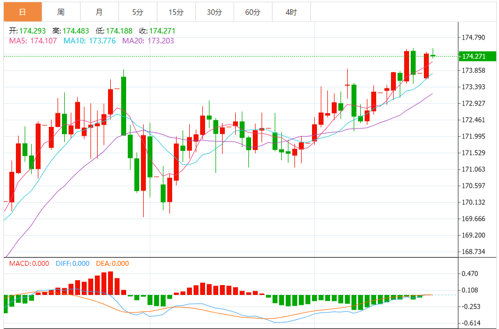Click the 174.790 price axis label

(x=474, y=37)
